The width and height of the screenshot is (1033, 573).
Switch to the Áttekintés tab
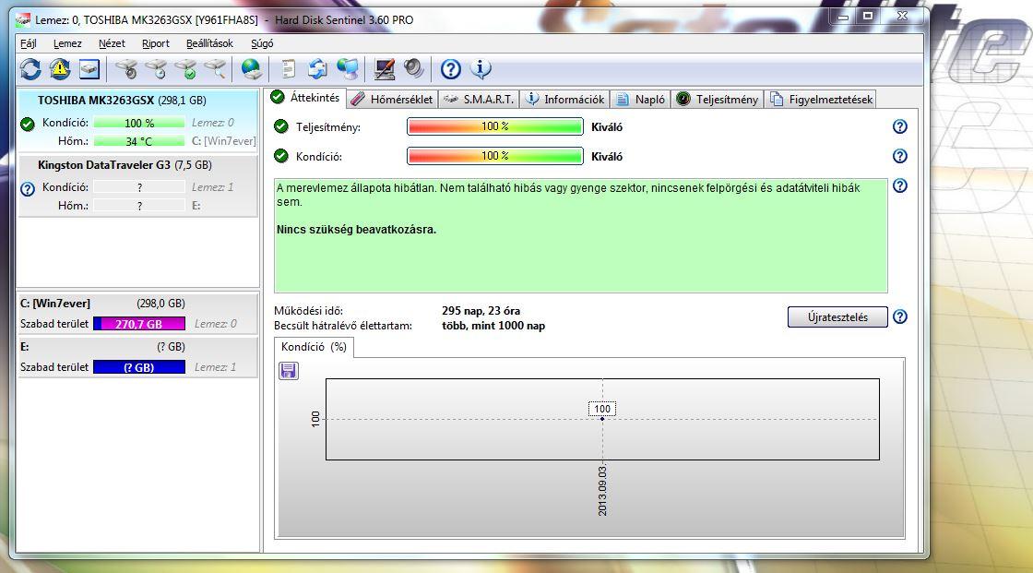[x=305, y=98]
